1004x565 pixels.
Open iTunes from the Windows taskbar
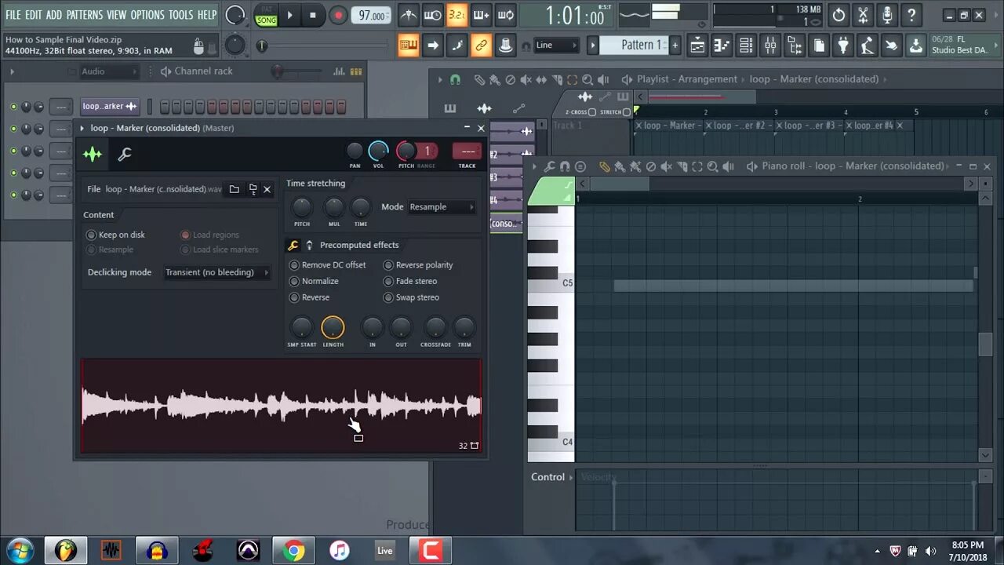tap(339, 551)
